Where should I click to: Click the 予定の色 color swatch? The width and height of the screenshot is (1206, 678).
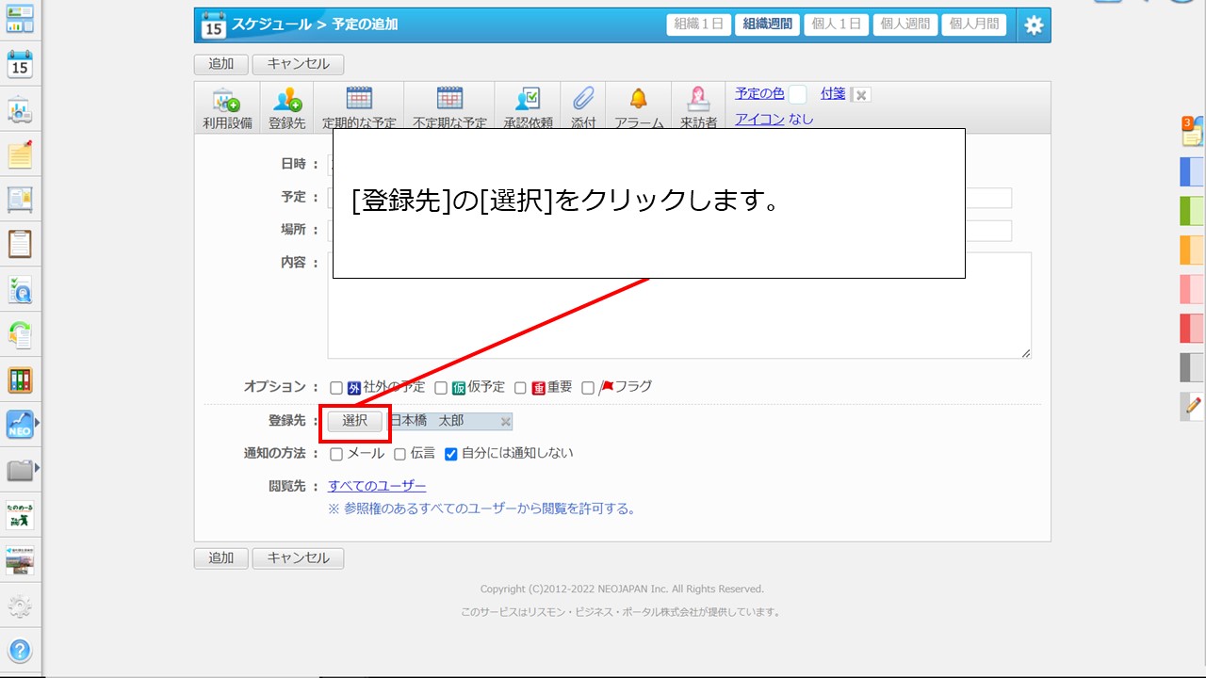797,94
